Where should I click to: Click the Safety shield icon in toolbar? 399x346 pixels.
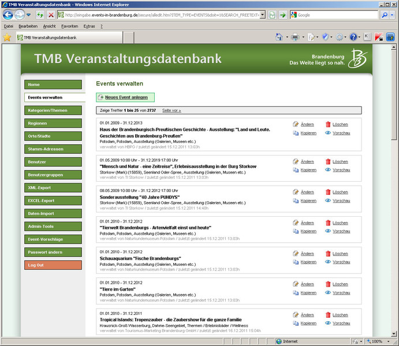pyautogui.click(x=325, y=37)
